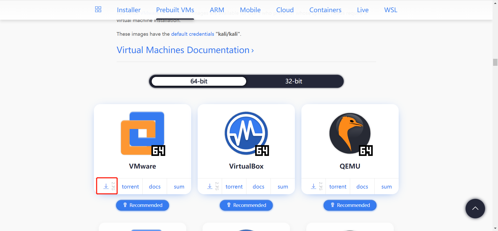Click the scrollbar down arrow
Viewport: 498px width, 231px height.
495,228
